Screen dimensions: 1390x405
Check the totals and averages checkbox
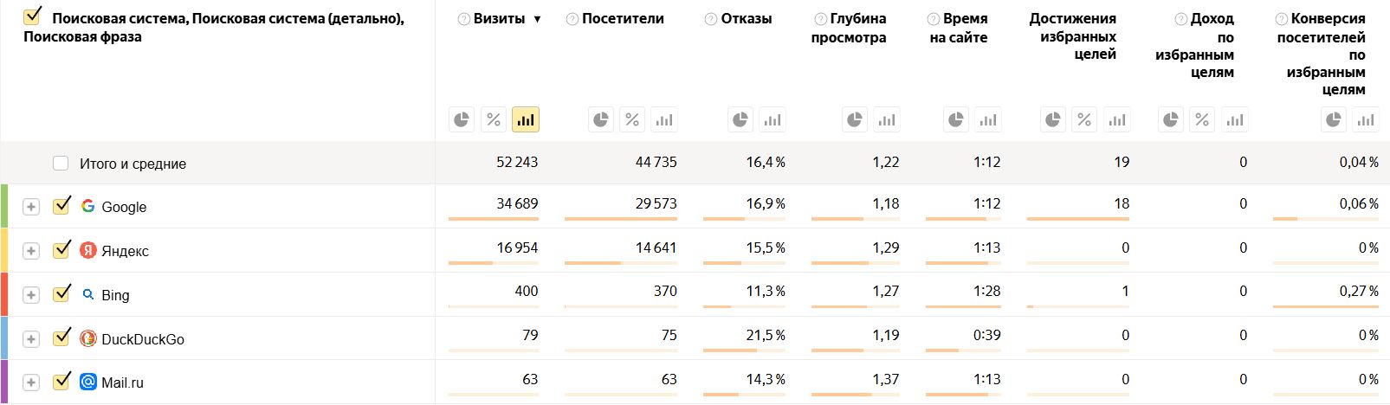point(61,164)
